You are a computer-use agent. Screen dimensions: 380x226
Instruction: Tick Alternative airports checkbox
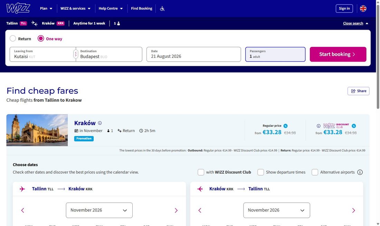click(x=315, y=172)
